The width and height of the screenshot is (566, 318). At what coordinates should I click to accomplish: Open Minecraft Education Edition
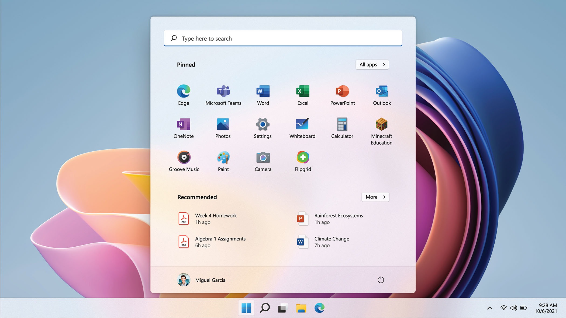(x=381, y=124)
